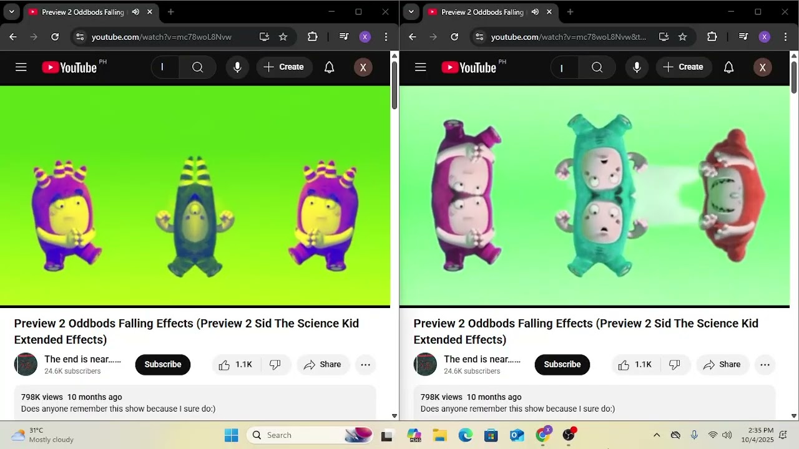Click the address bar URL in left Chrome window
This screenshot has width=799, height=449.
click(x=162, y=37)
